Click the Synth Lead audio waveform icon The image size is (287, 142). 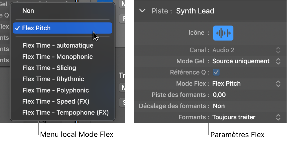tap(223, 33)
